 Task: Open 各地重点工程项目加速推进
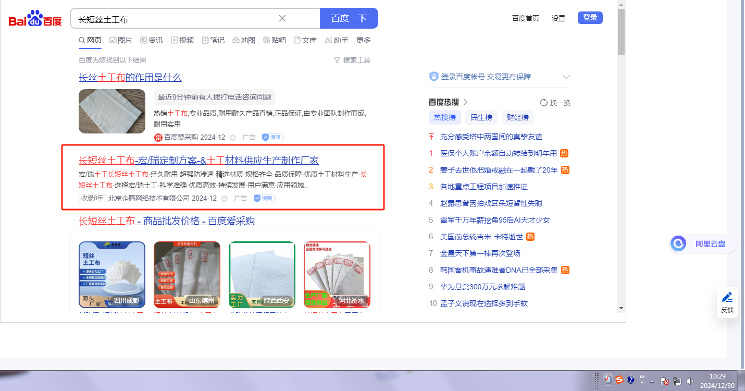coord(484,187)
